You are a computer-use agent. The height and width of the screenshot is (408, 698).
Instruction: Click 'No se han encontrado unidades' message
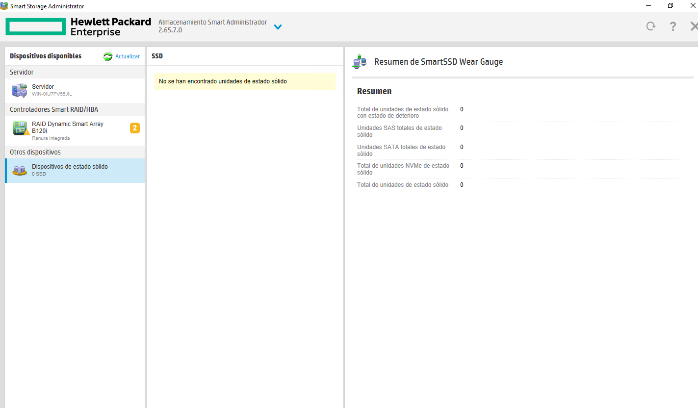tap(244, 81)
